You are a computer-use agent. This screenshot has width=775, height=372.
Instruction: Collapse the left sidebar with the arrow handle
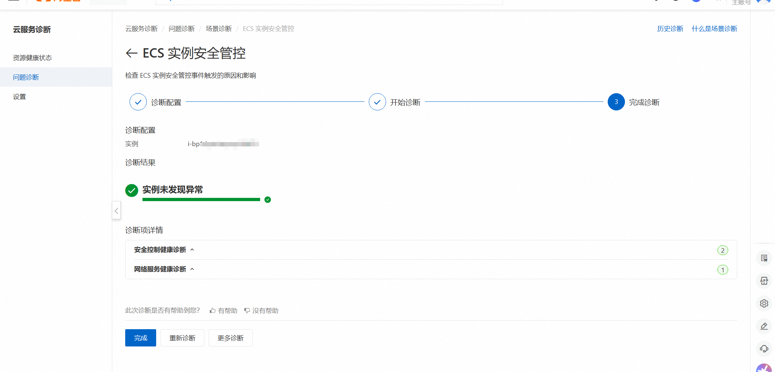click(x=116, y=211)
